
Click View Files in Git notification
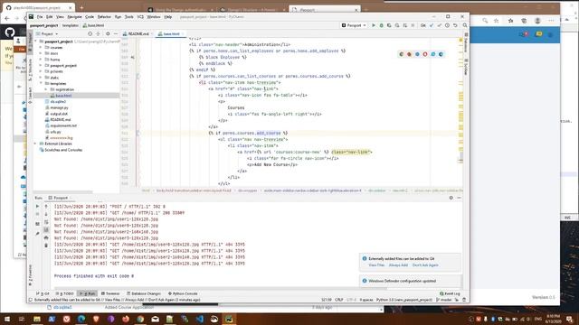(x=376, y=265)
